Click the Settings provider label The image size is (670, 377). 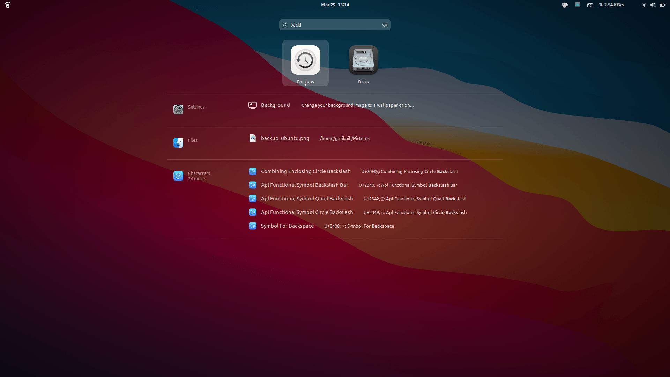coord(196,107)
